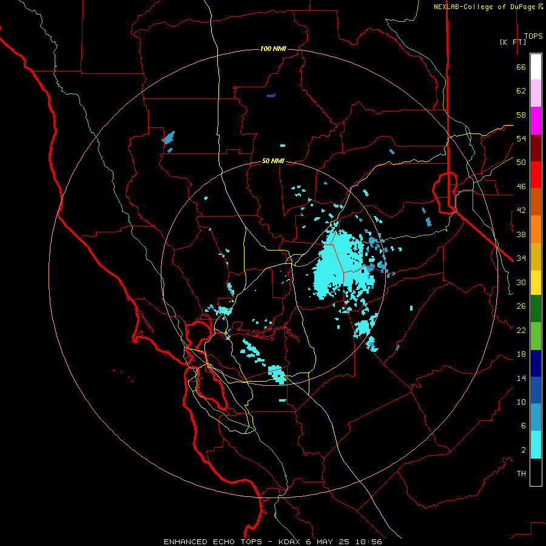Click the "26" legend value
Screen dimensions: 546x546
(521, 306)
